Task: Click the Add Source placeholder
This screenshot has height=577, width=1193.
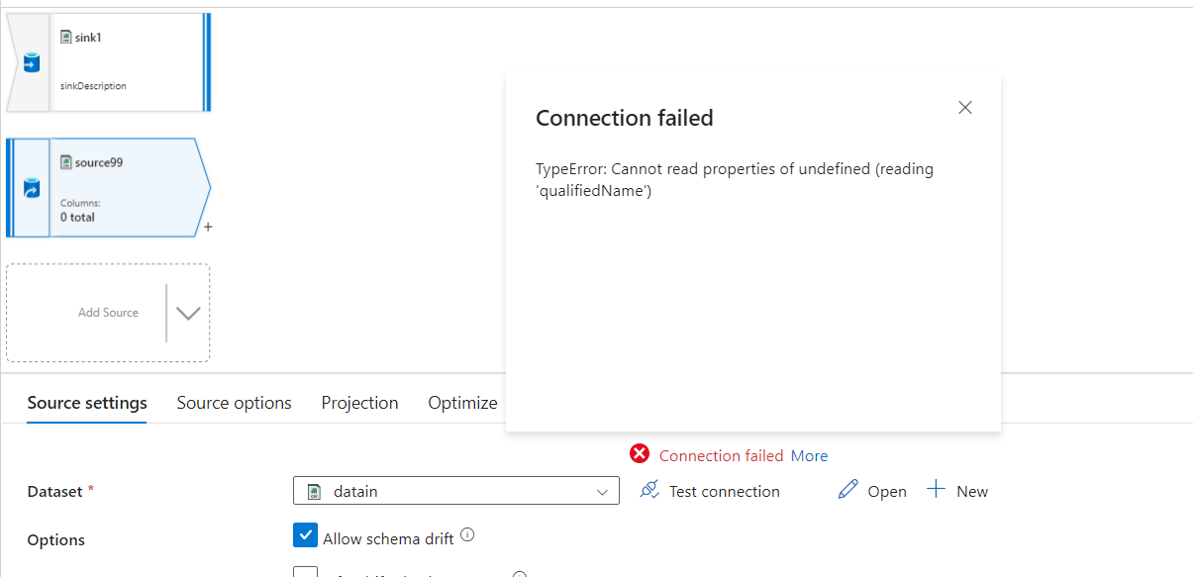Action: [108, 313]
